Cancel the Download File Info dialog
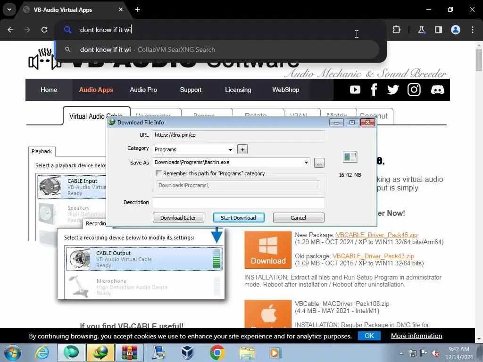483x362 pixels. point(298,218)
